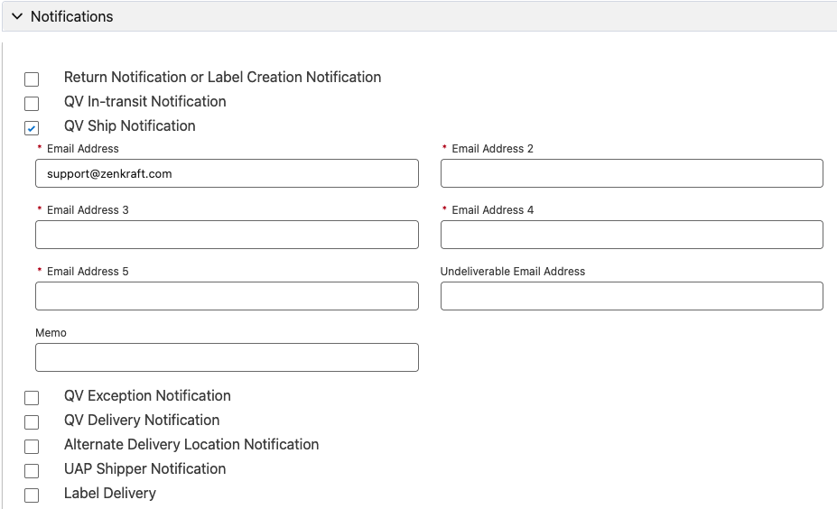Uncheck the QV Ship Notification checkbox
Image resolution: width=837 pixels, height=509 pixels.
[x=32, y=128]
